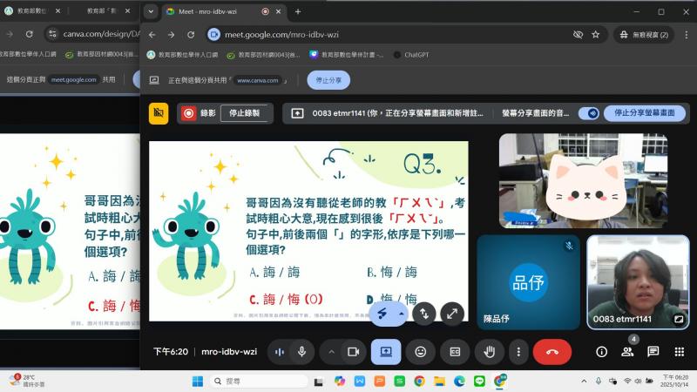
Task: Close the Meet browser tab
Action: (x=278, y=11)
